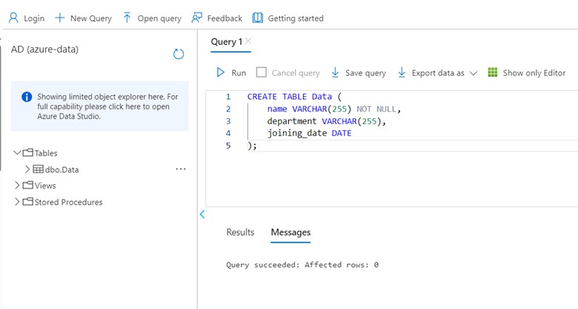
Task: Refresh the object explorer
Action: (x=178, y=54)
